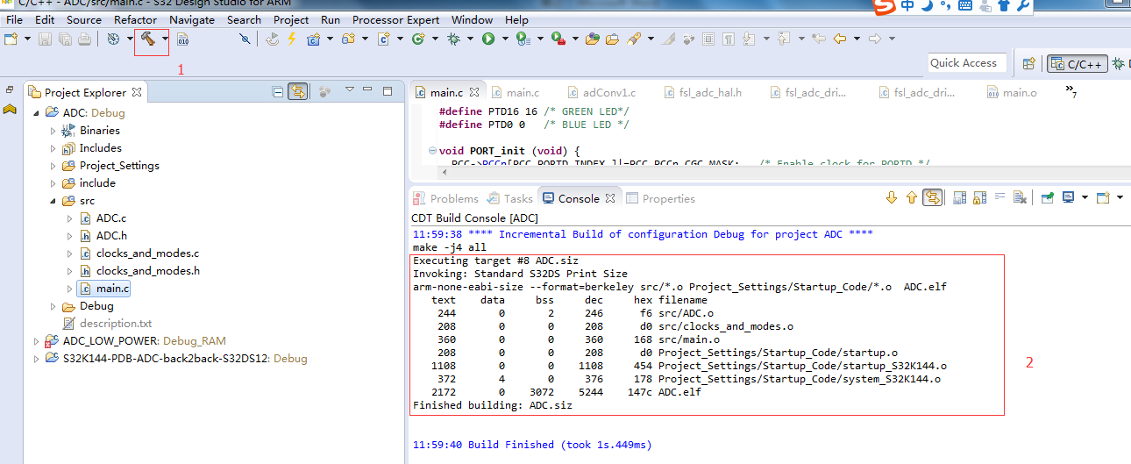Click Clear Console icon

pos(1020,198)
